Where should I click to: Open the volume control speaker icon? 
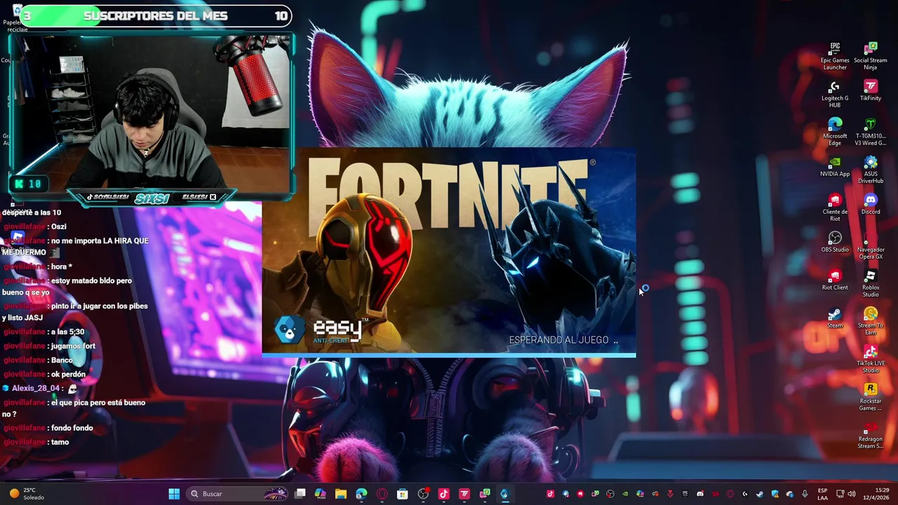(851, 494)
